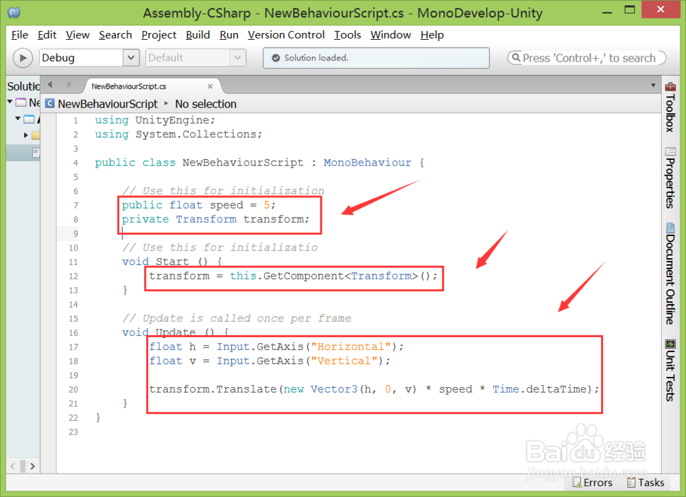Click 'Time' in Time.deltaTime

click(x=506, y=389)
